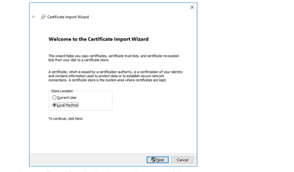This screenshot has height=172, width=294.
Task: Click the "Welcome to the Certificate Import Wizard" heading
Action: 99,39
